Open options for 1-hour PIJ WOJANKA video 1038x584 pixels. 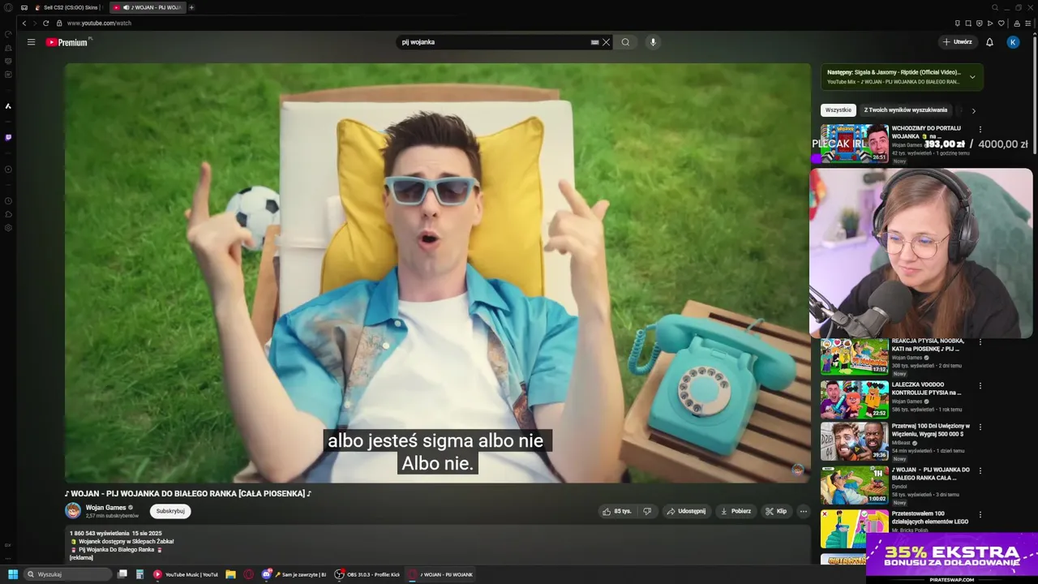tap(980, 470)
